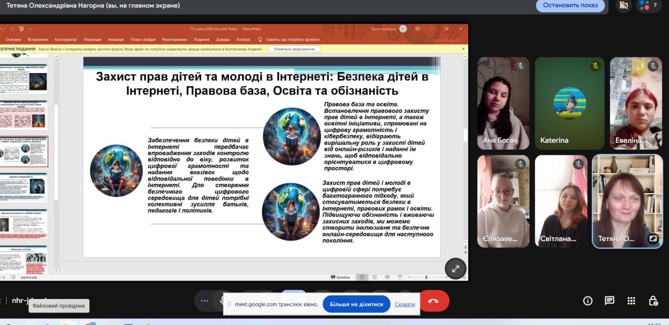Click the red end call button
The height and width of the screenshot is (325, 669).
tap(434, 301)
